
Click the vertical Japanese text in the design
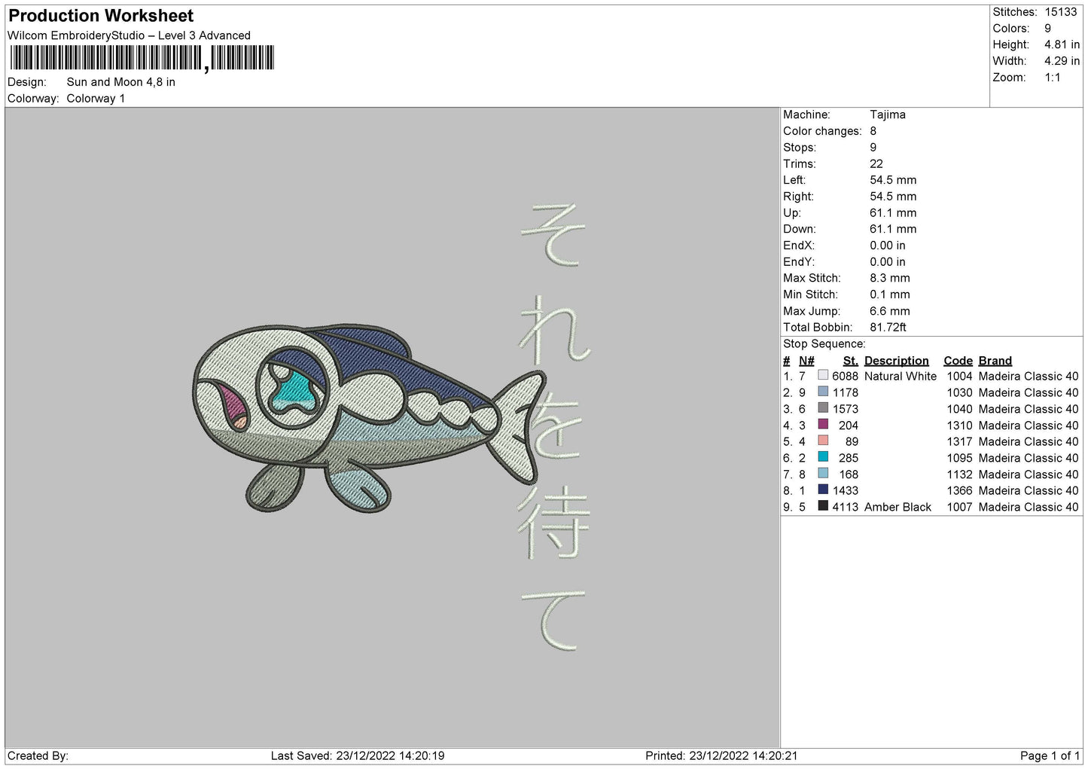point(554,426)
